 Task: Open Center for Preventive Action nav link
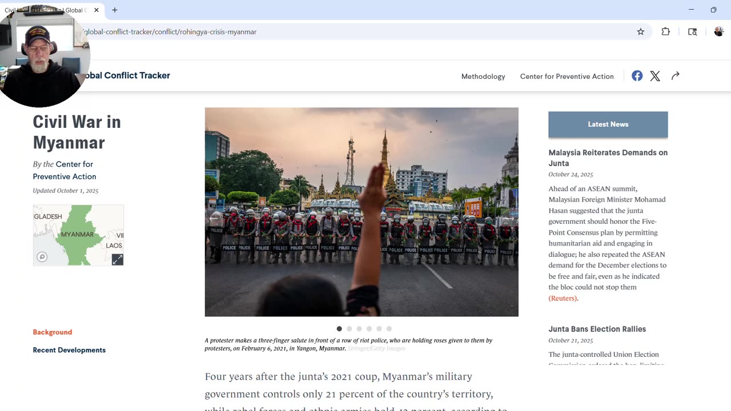(567, 76)
